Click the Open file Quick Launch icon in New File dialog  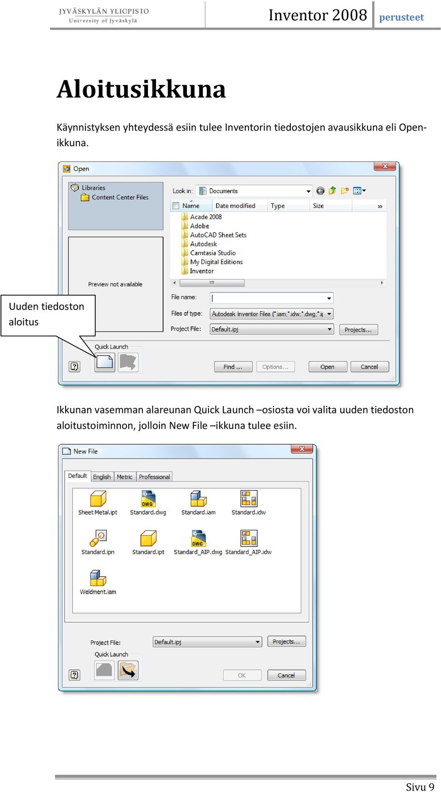128,671
